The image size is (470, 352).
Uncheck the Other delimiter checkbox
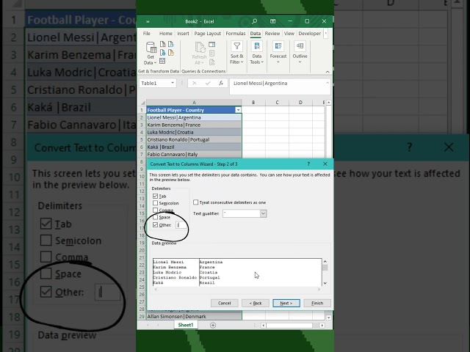155,225
